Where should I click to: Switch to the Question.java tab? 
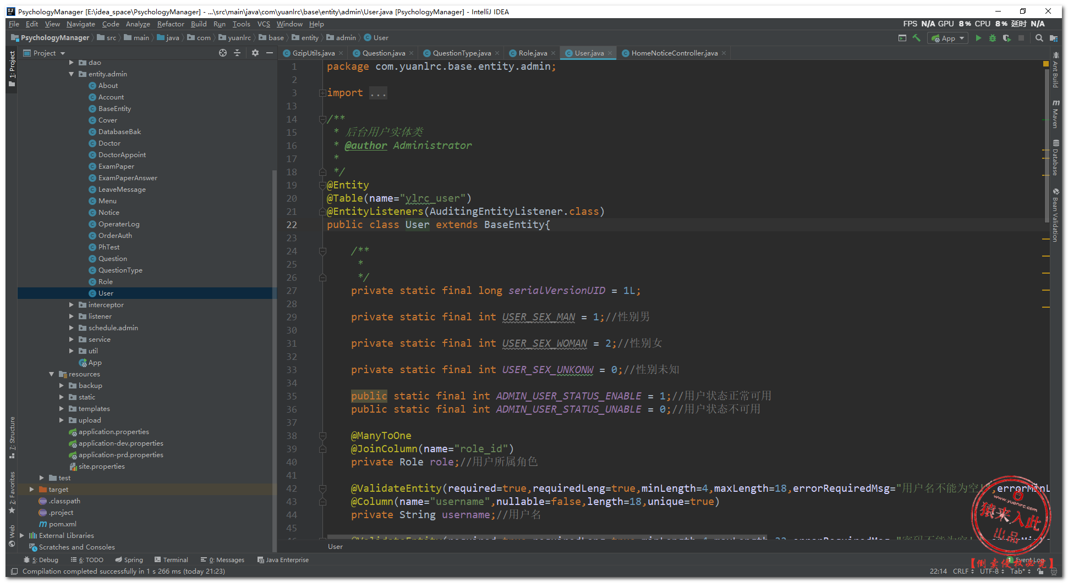coord(384,53)
